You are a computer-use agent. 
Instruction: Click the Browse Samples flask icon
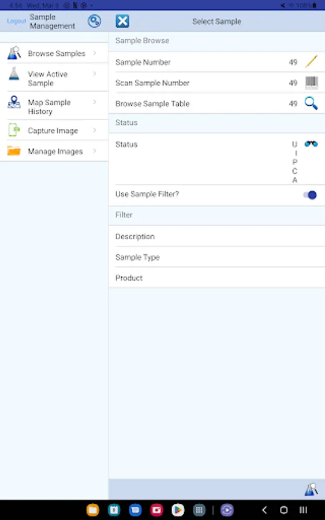pos(14,53)
